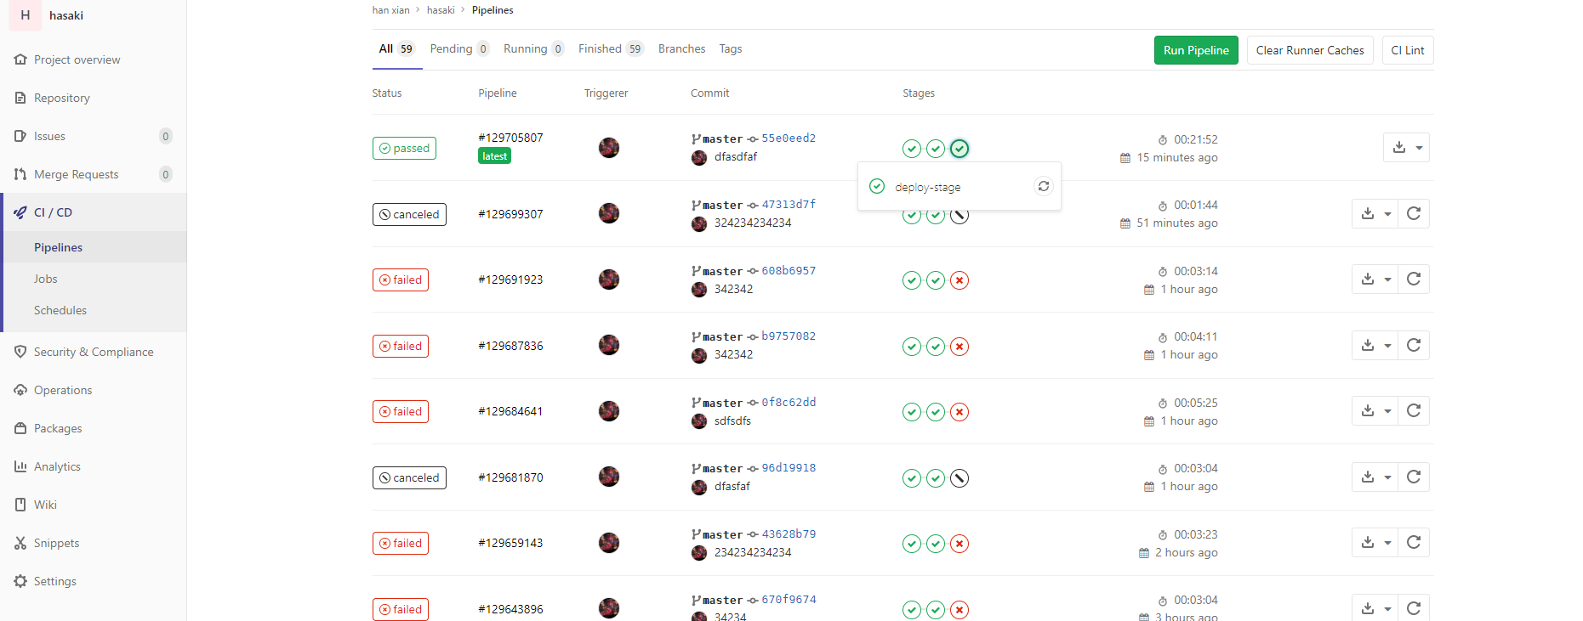Screen dimensions: 1583x621
Task: Click failed third stage of pipeline #129659143
Action: [959, 544]
